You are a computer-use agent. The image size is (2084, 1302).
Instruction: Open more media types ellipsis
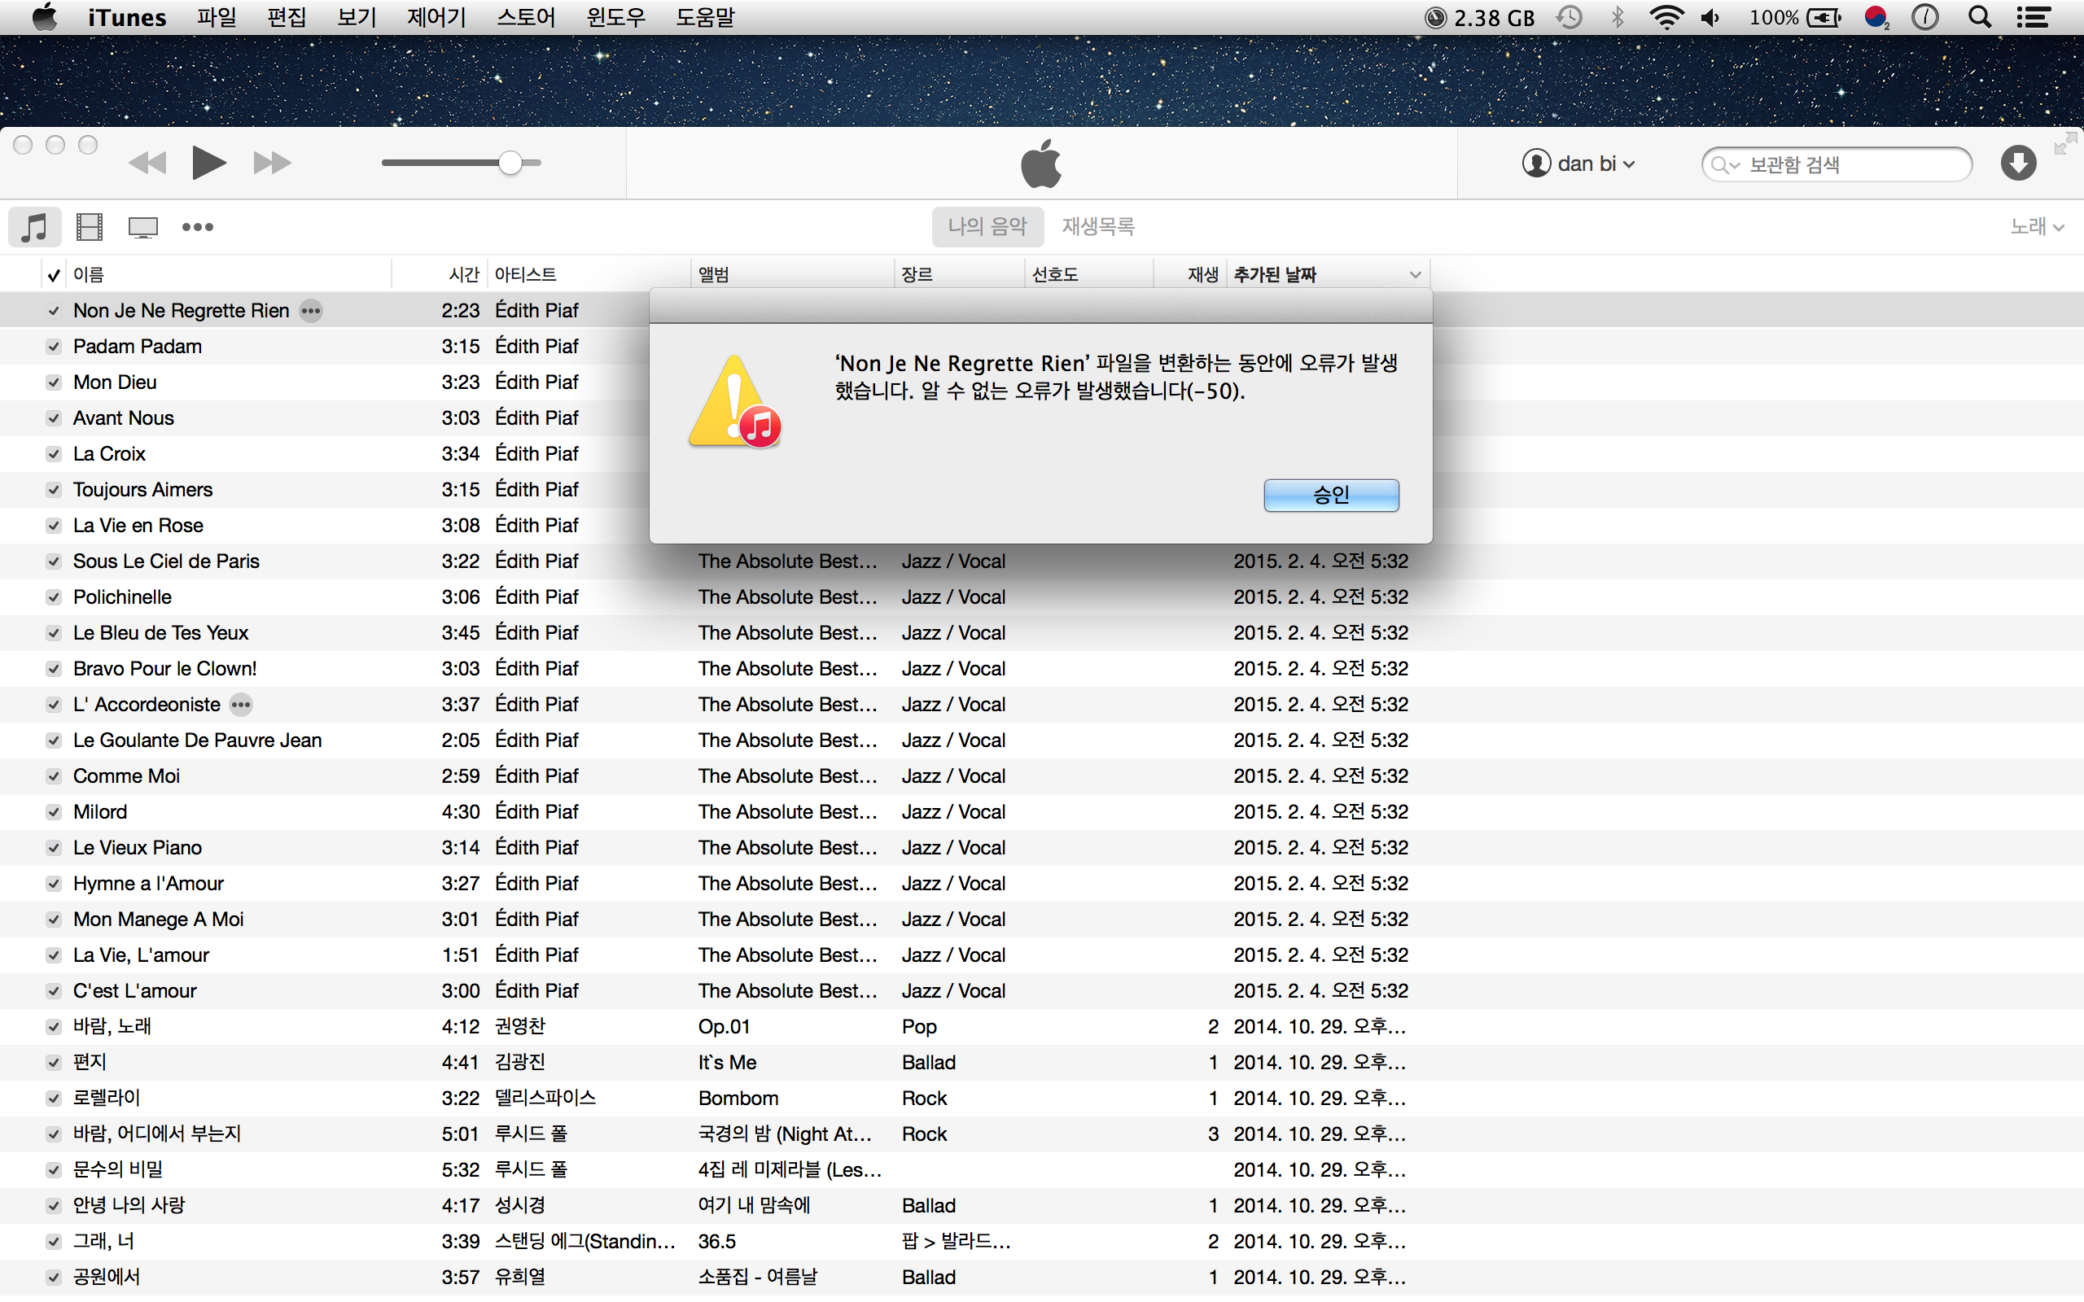click(x=197, y=227)
